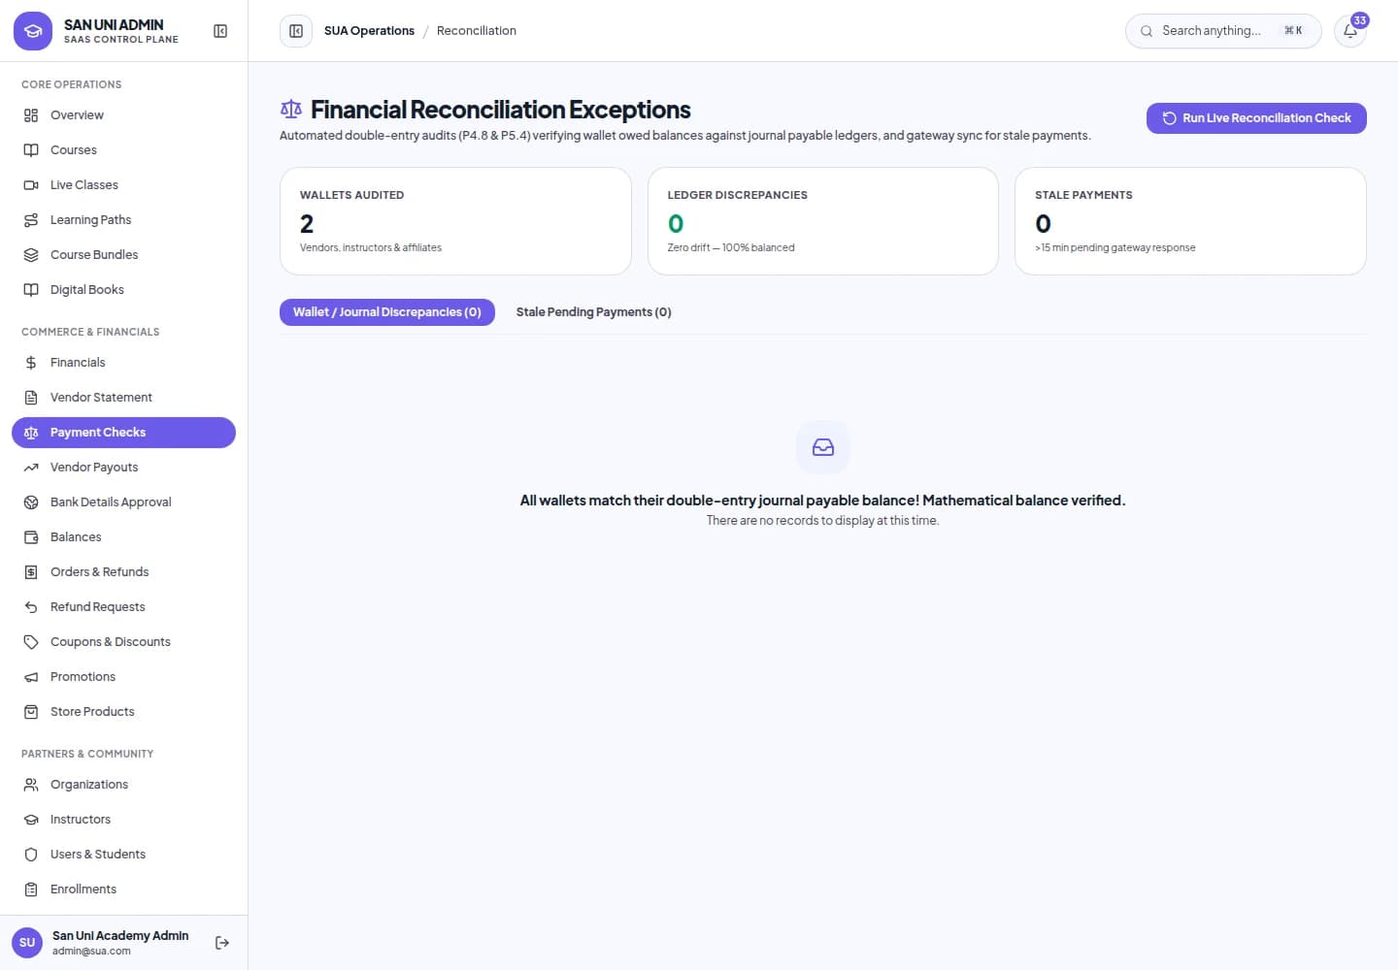
Task: Click the Digital Books open-book icon
Action: click(31, 290)
